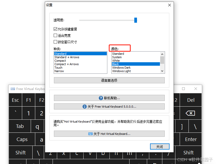The height and width of the screenshot is (164, 216).
Task: Choose Compact keyboard type
Action: pyautogui.click(x=80, y=61)
